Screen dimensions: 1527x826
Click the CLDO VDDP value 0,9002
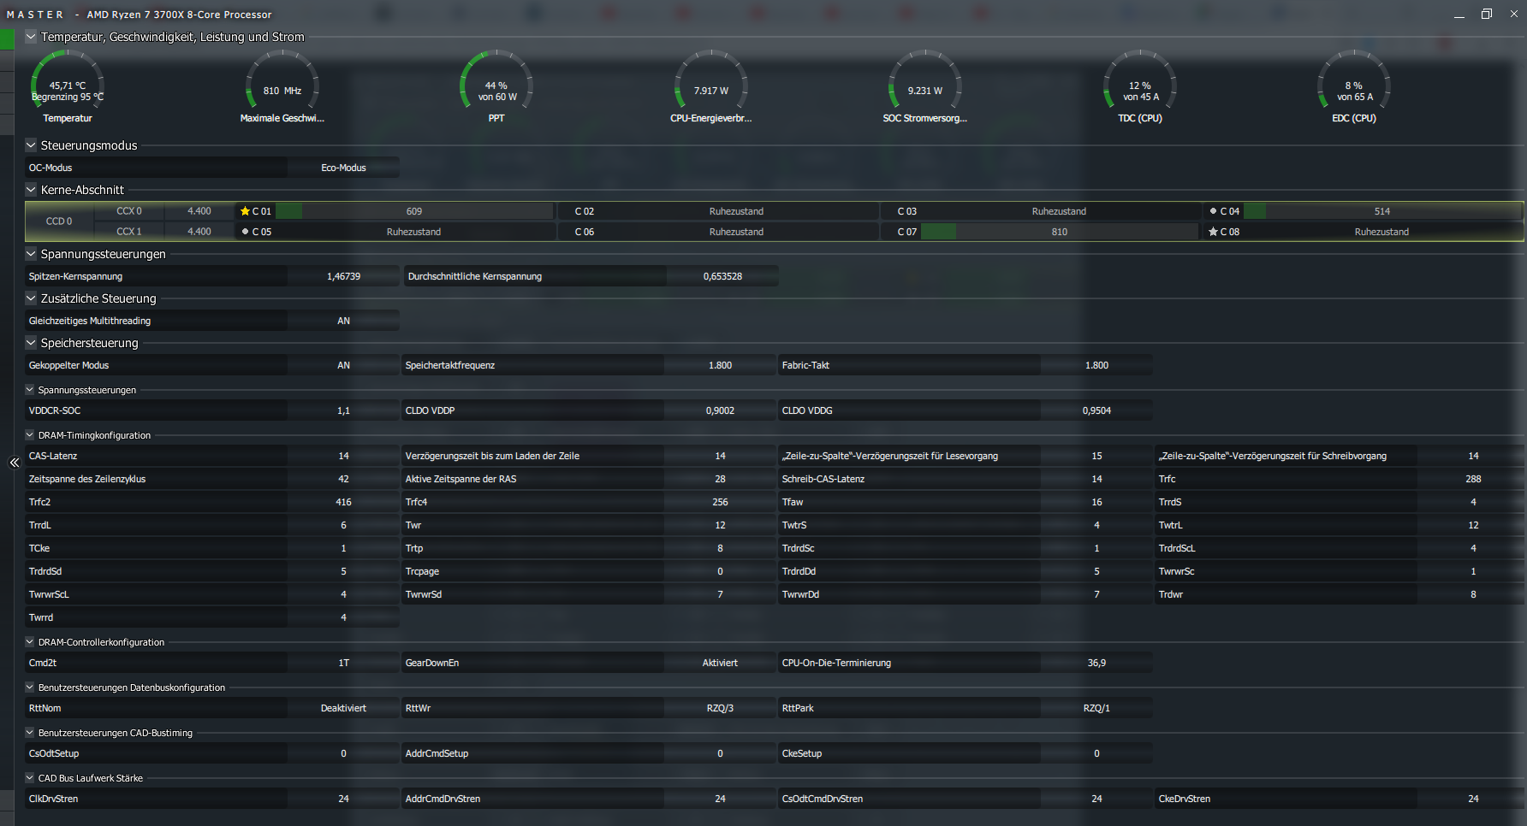click(720, 410)
